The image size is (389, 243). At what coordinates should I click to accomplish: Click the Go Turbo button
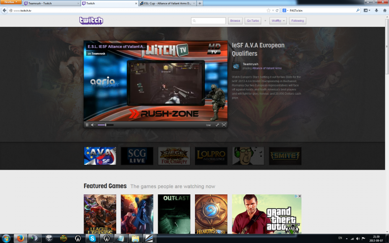[253, 21]
